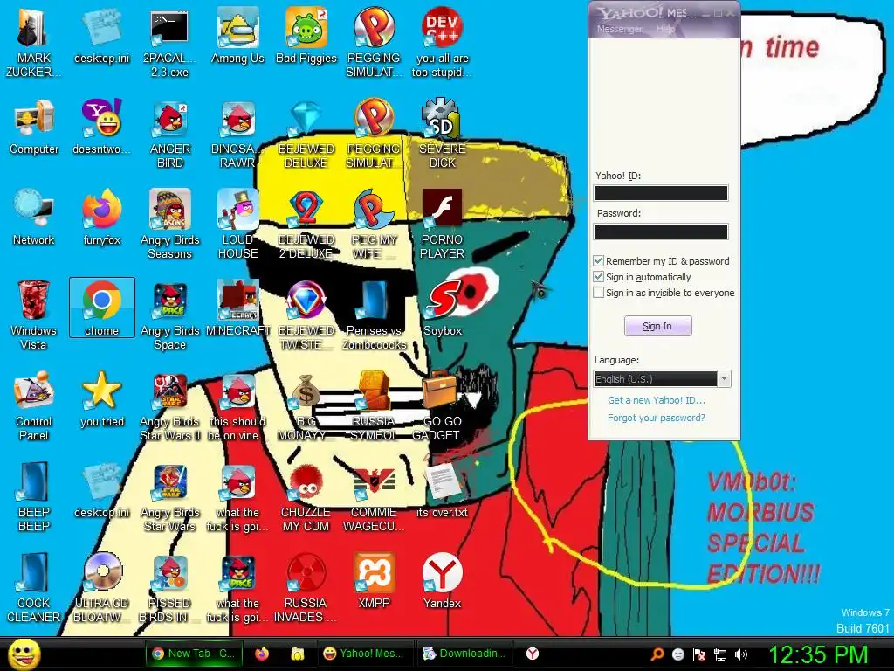Open the Network desktop icon
This screenshot has width=894, height=671.
(x=34, y=217)
